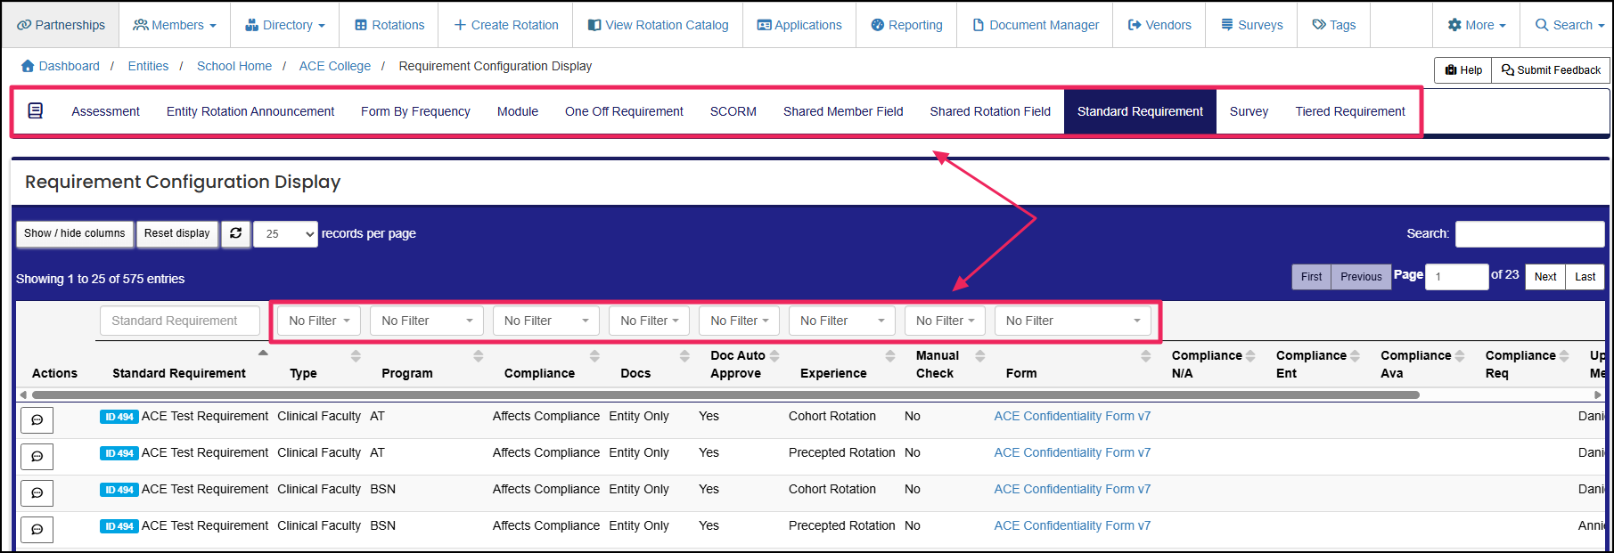Open the Type column filter dropdown
The width and height of the screenshot is (1614, 553).
[319, 321]
